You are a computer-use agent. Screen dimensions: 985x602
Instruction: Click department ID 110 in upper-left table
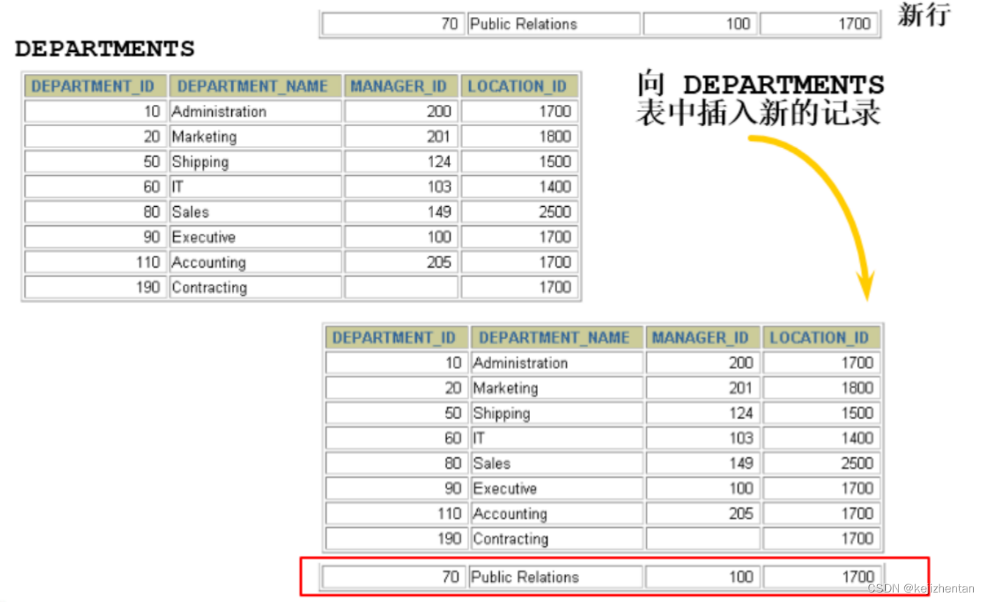click(148, 263)
